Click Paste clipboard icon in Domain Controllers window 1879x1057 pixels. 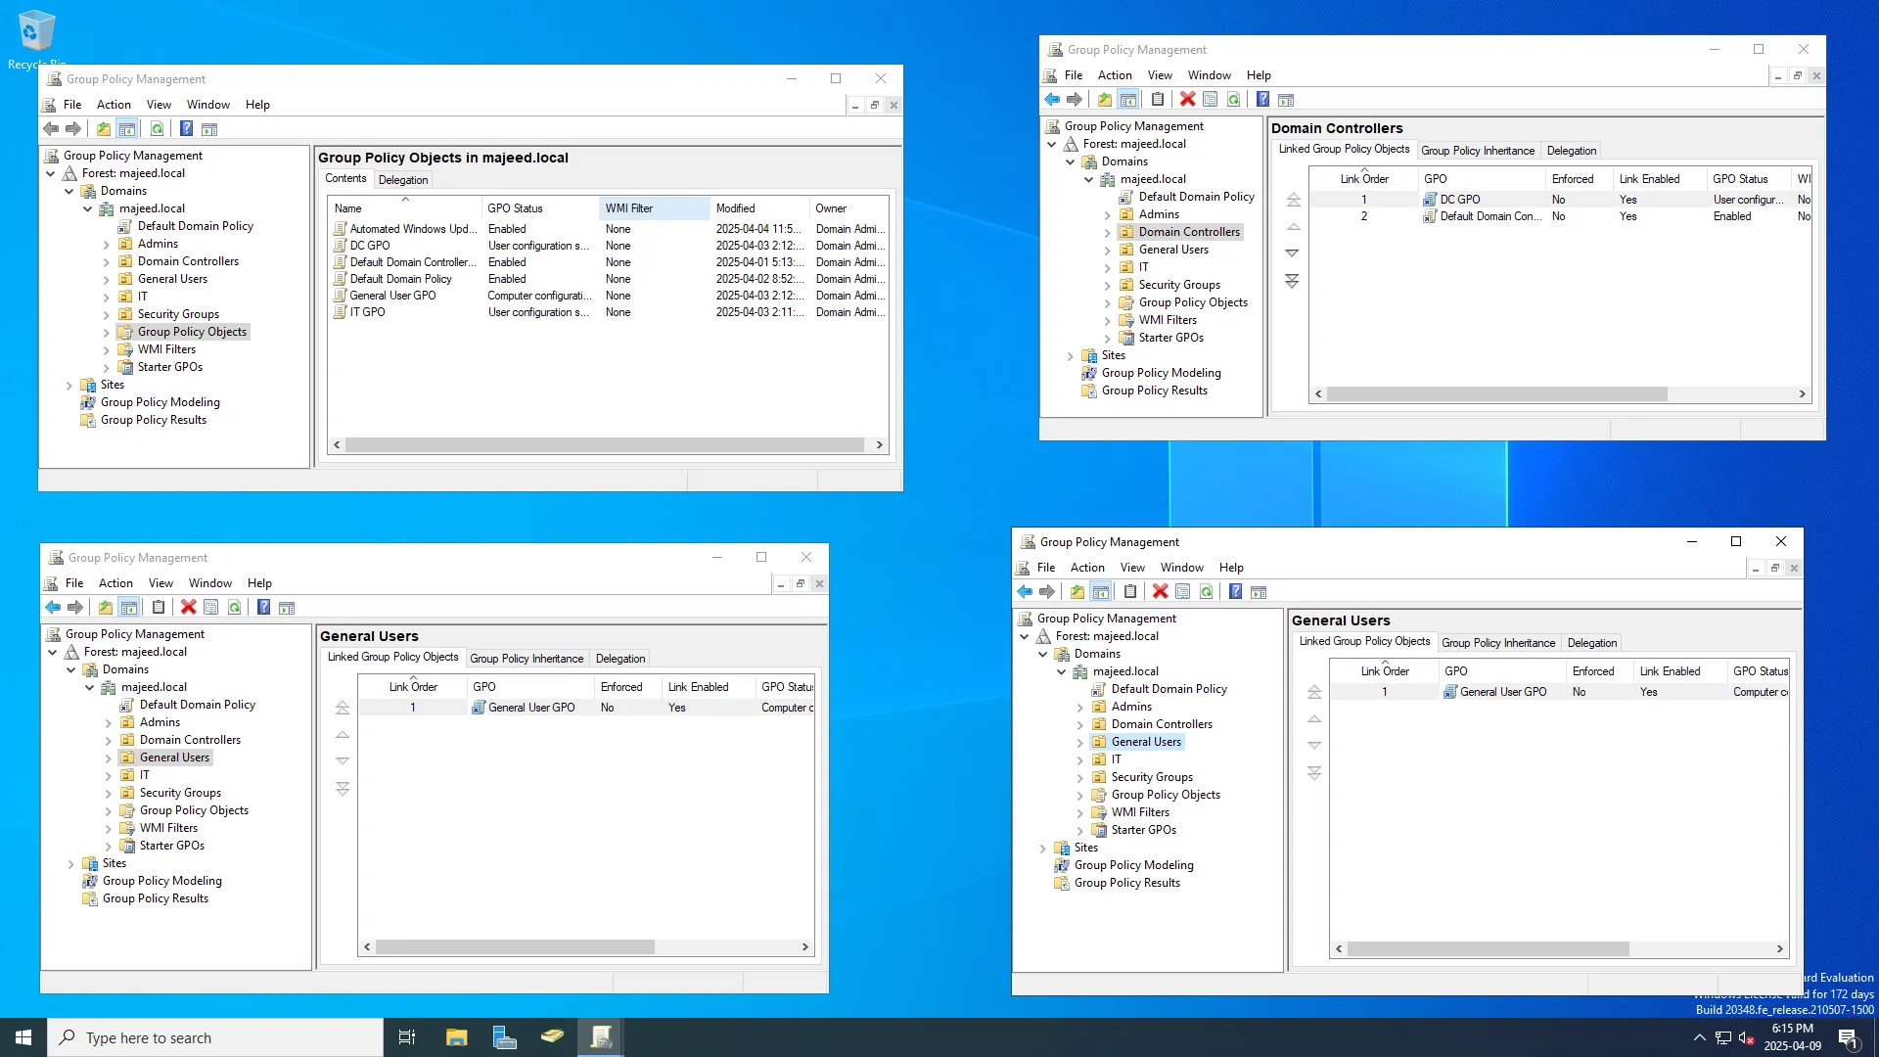[x=1158, y=100]
